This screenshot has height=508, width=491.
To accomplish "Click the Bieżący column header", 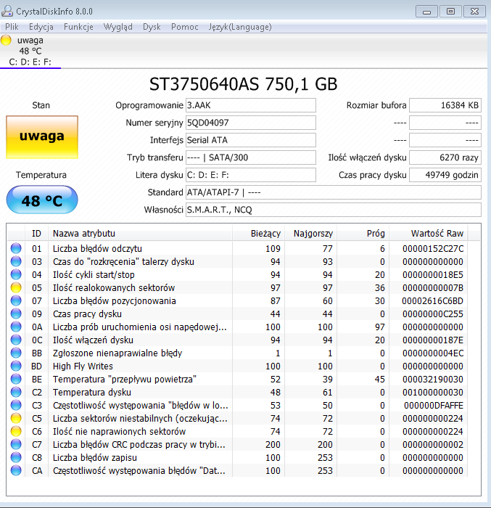I will coord(258,233).
